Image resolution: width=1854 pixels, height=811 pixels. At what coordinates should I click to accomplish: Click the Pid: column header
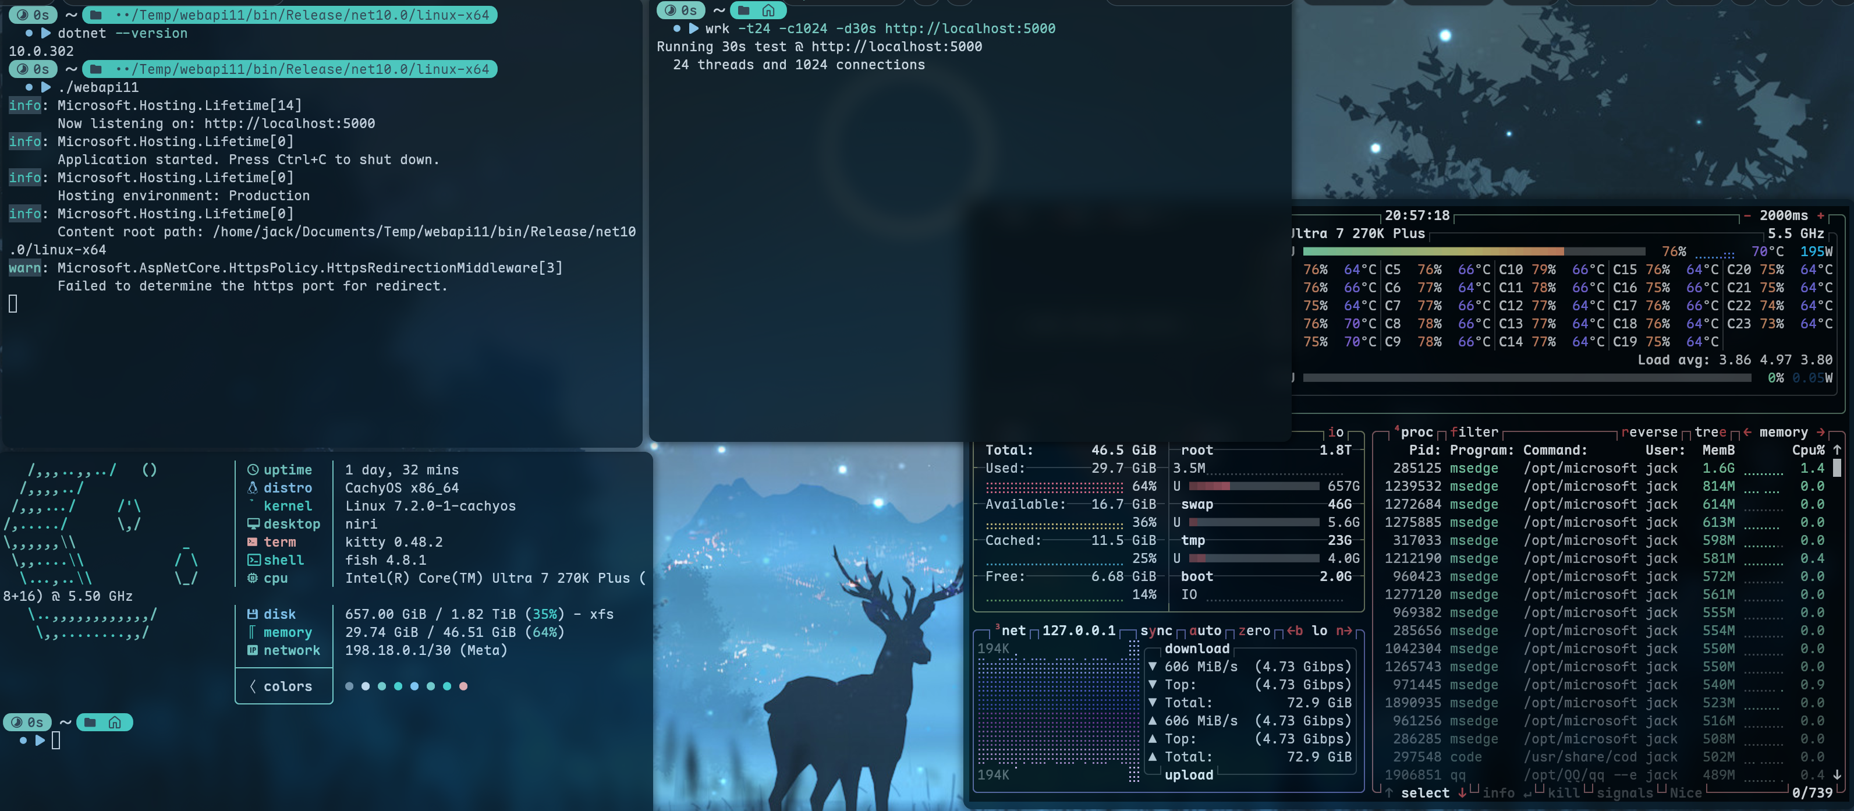pos(1425,450)
